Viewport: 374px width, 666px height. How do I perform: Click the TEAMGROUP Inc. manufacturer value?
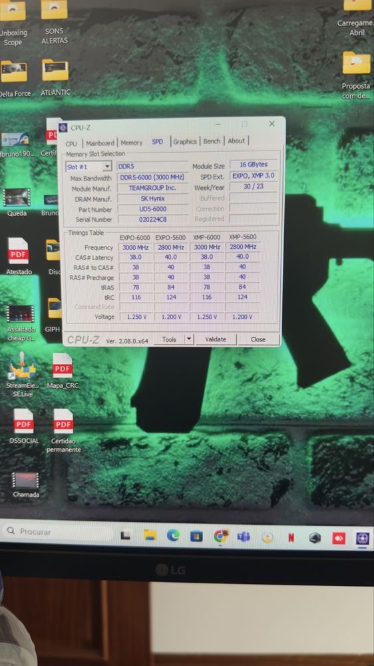[x=152, y=188]
